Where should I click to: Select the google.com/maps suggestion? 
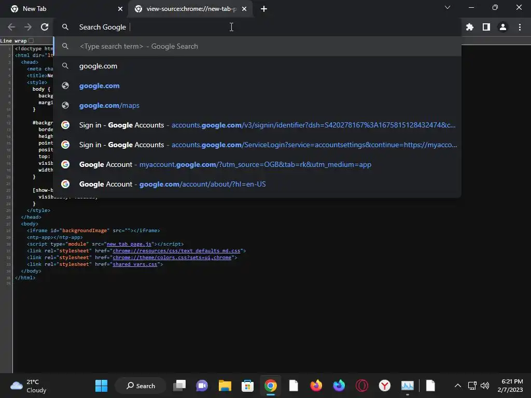coord(257,105)
